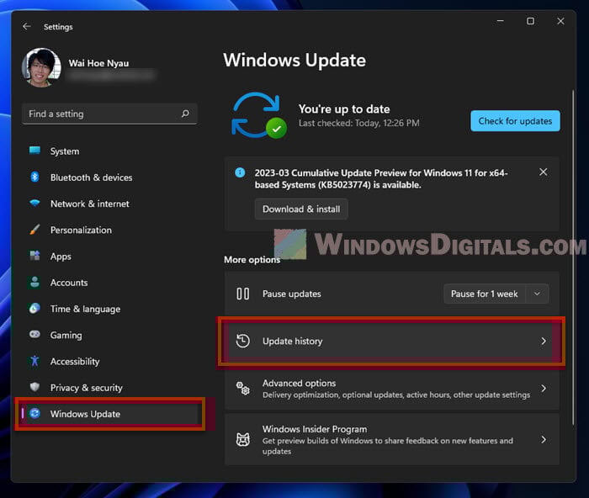The height and width of the screenshot is (498, 589).
Task: Open Update history chevron
Action: (544, 341)
